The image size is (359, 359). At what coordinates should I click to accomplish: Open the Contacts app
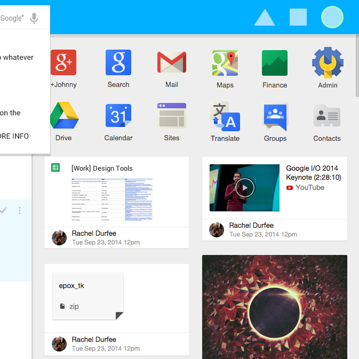coord(327,116)
